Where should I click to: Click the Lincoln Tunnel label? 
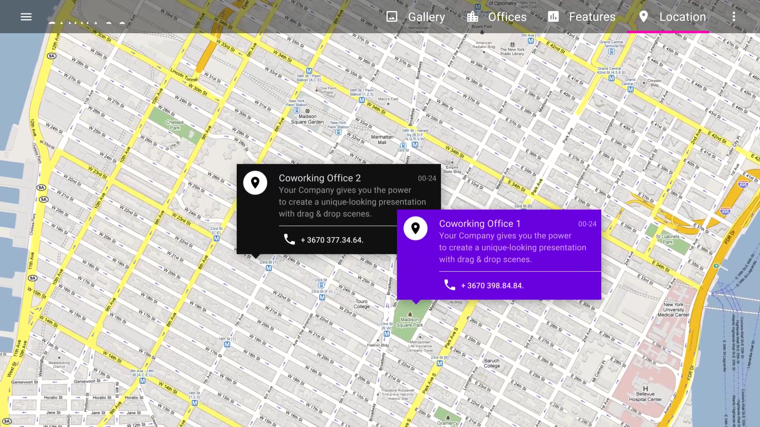pos(184,75)
